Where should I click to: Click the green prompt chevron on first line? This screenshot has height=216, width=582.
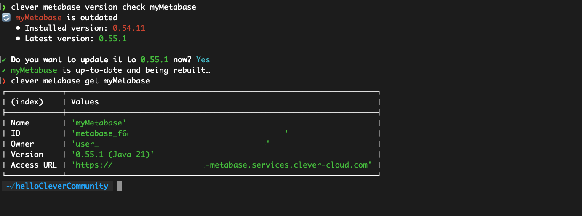click(4, 7)
